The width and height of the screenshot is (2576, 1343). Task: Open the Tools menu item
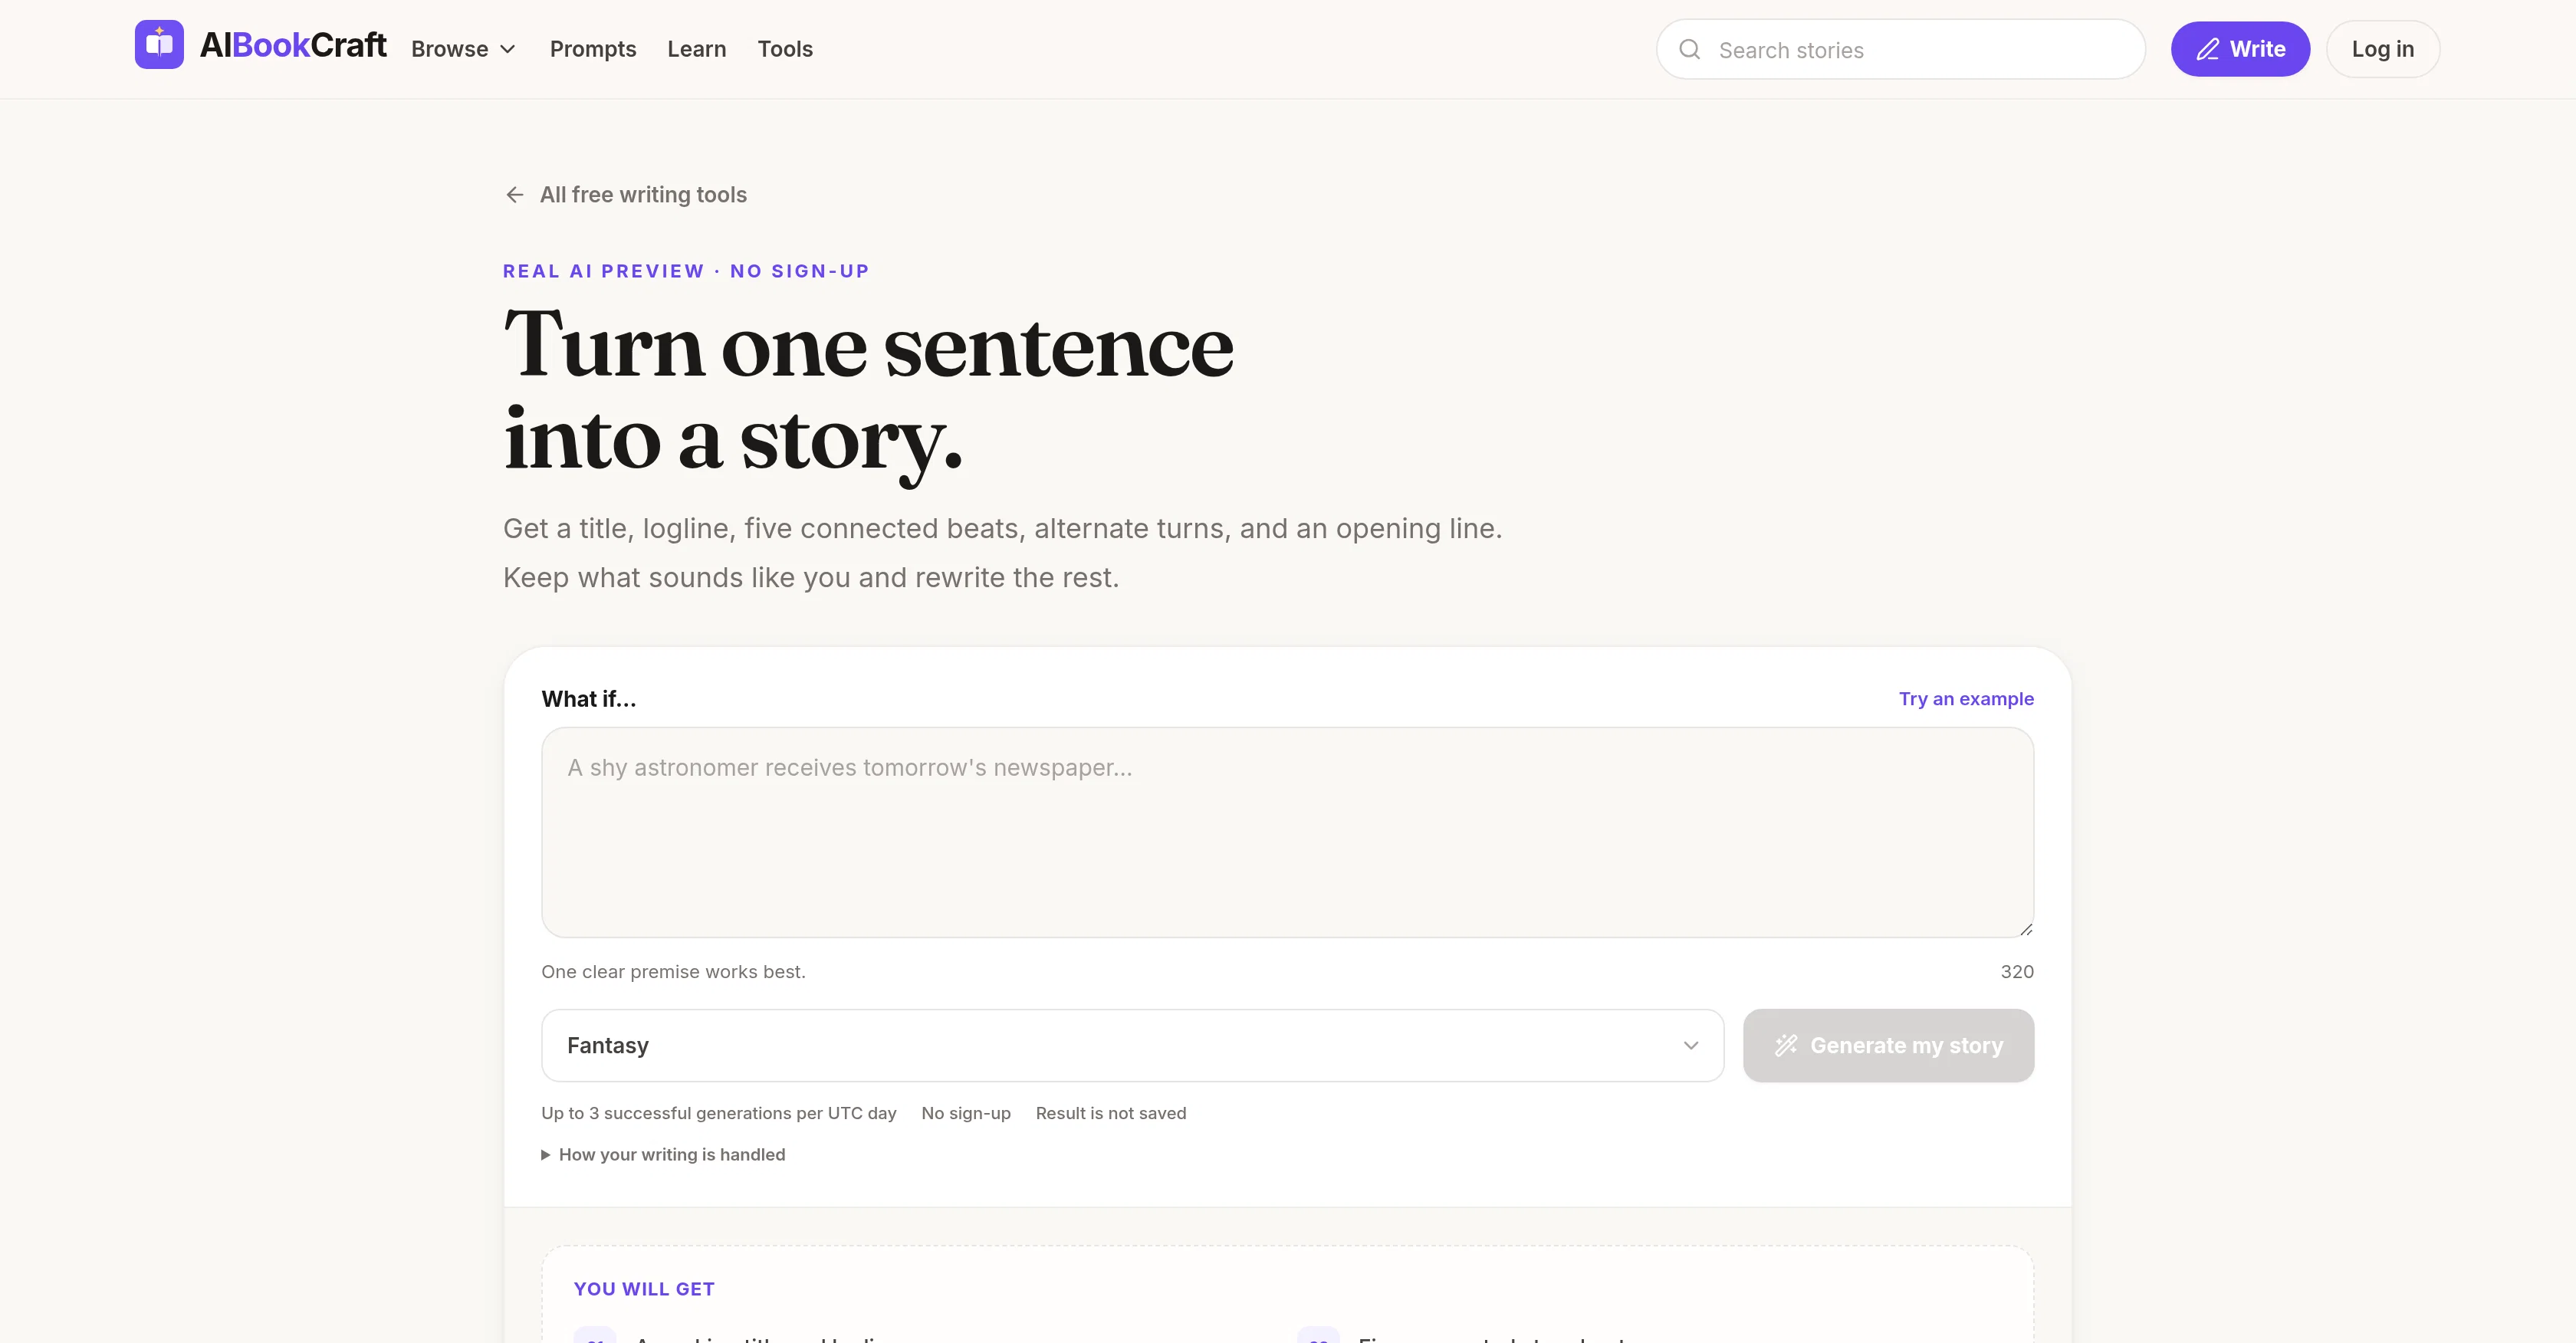(785, 49)
